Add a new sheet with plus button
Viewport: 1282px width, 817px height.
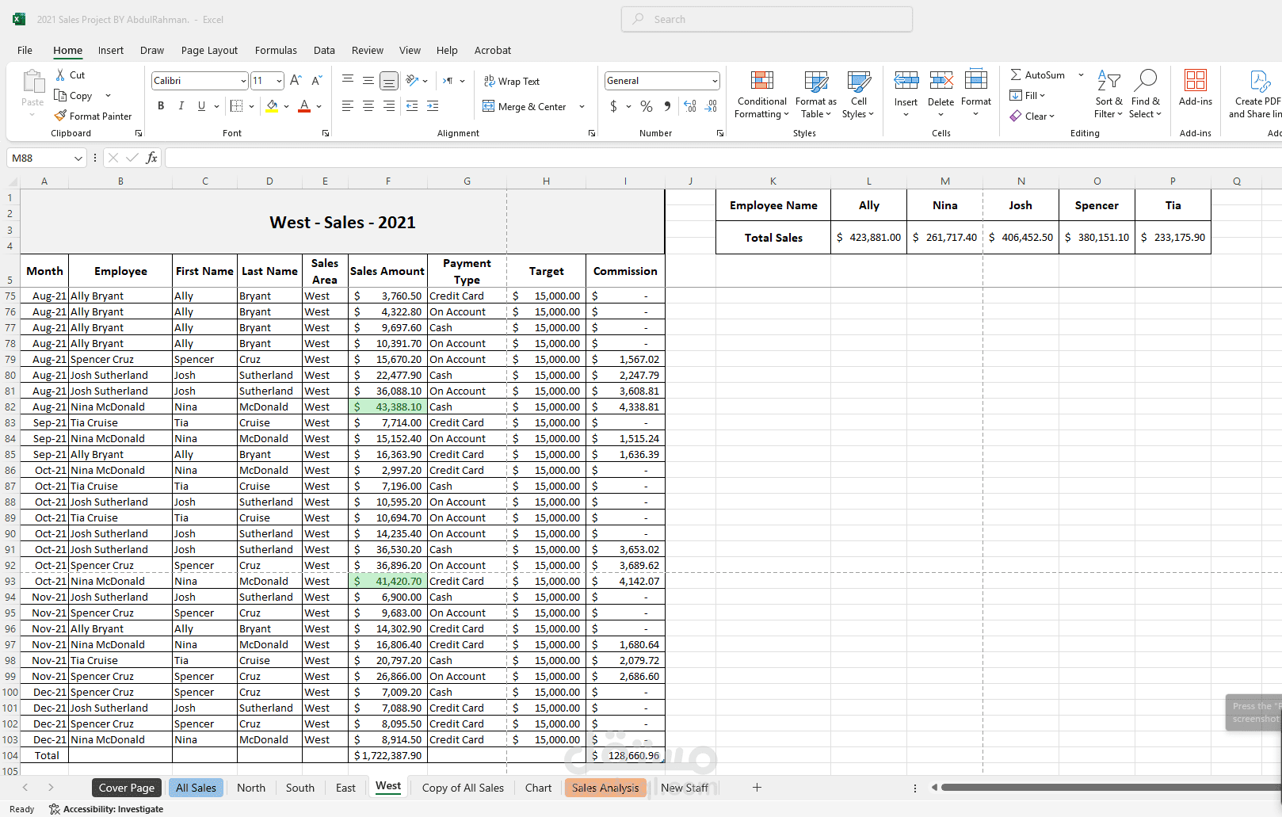[x=757, y=788]
